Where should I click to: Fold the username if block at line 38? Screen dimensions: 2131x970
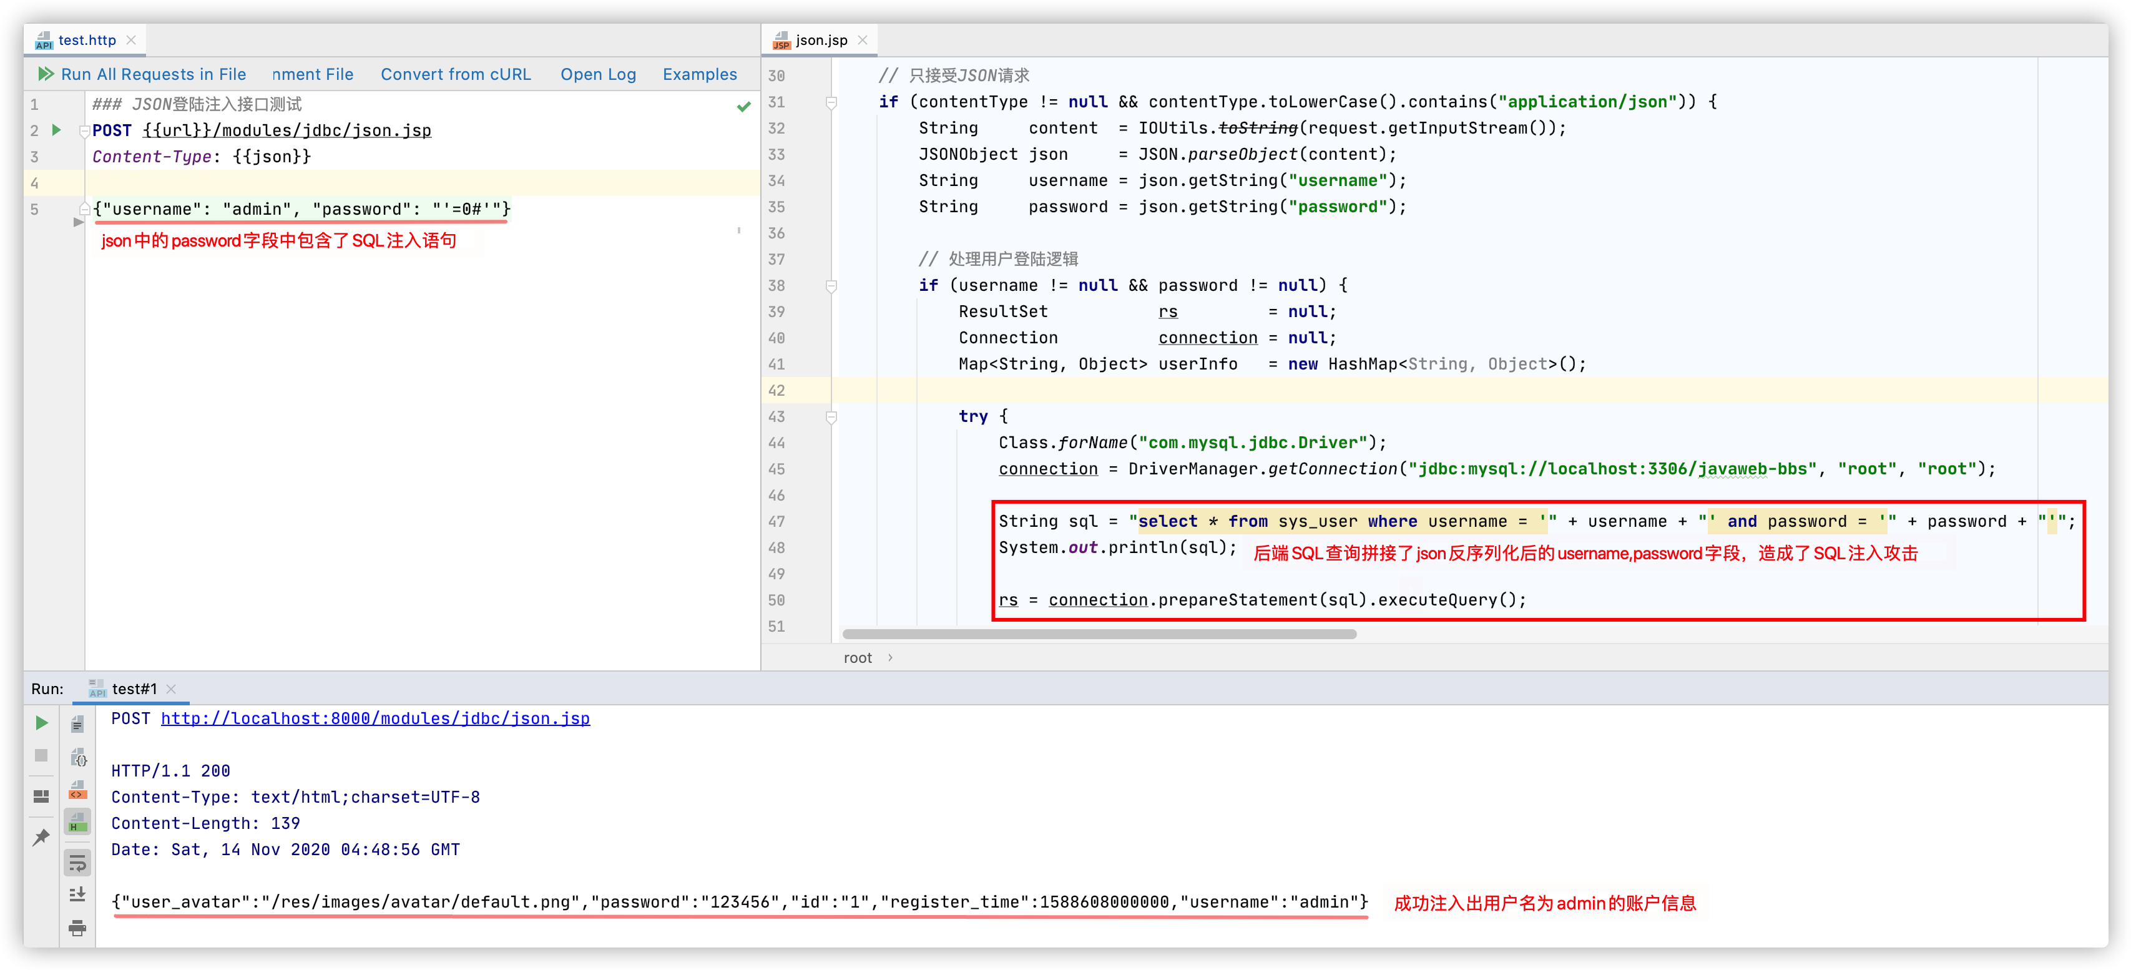pyautogui.click(x=831, y=286)
